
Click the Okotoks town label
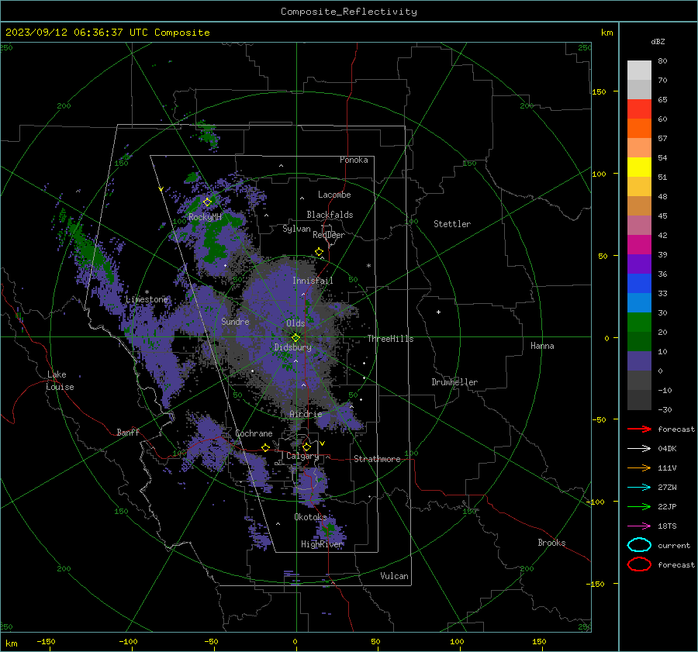click(x=310, y=516)
